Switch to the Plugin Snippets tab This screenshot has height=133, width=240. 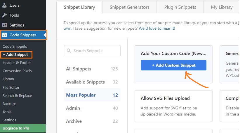coord(180,7)
